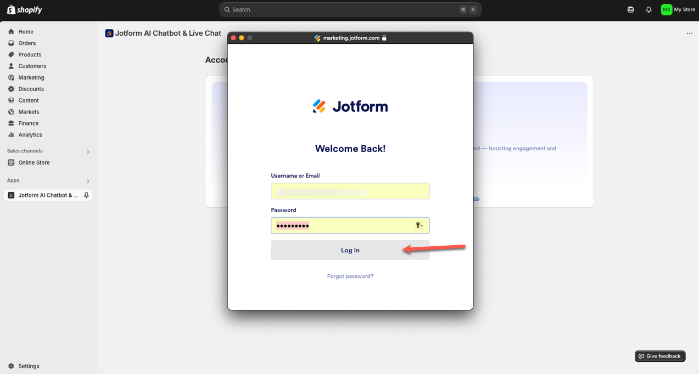
Task: Click the marketing.jotform.com title text
Action: (351, 38)
